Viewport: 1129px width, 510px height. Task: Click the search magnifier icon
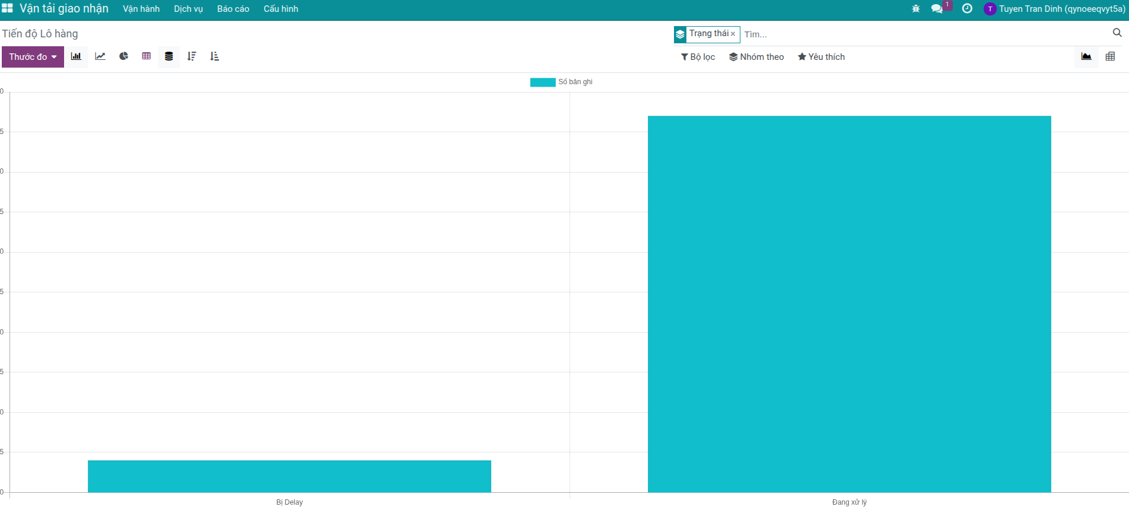pyautogui.click(x=1117, y=33)
